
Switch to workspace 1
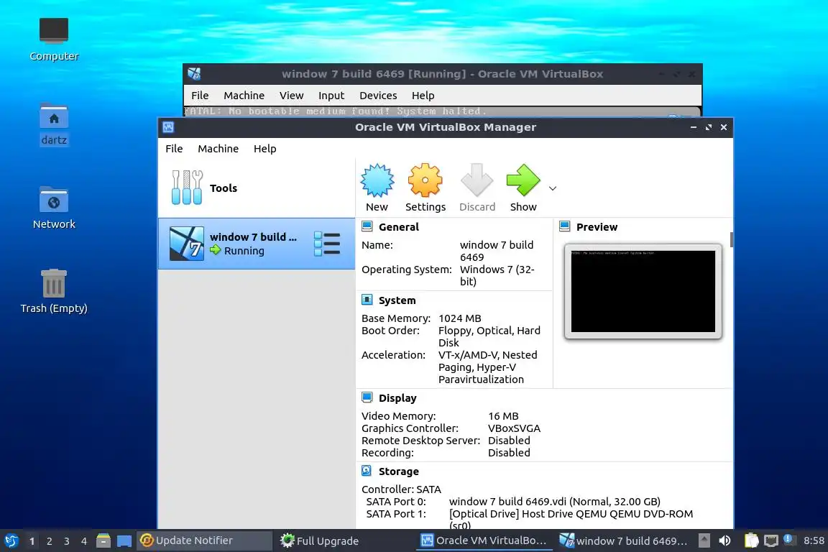click(x=32, y=541)
